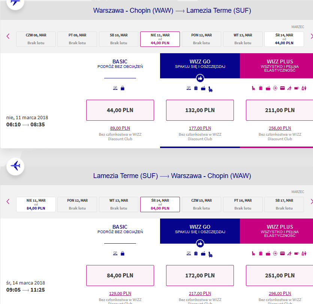Click the return WIZZ GO fare header
313x304 pixels.
200,231
